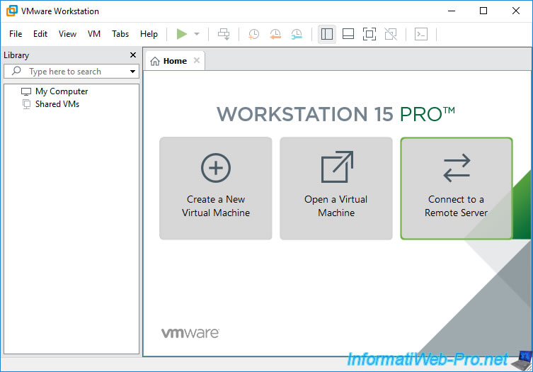
Task: Click the full screen mode icon
Action: (x=369, y=34)
